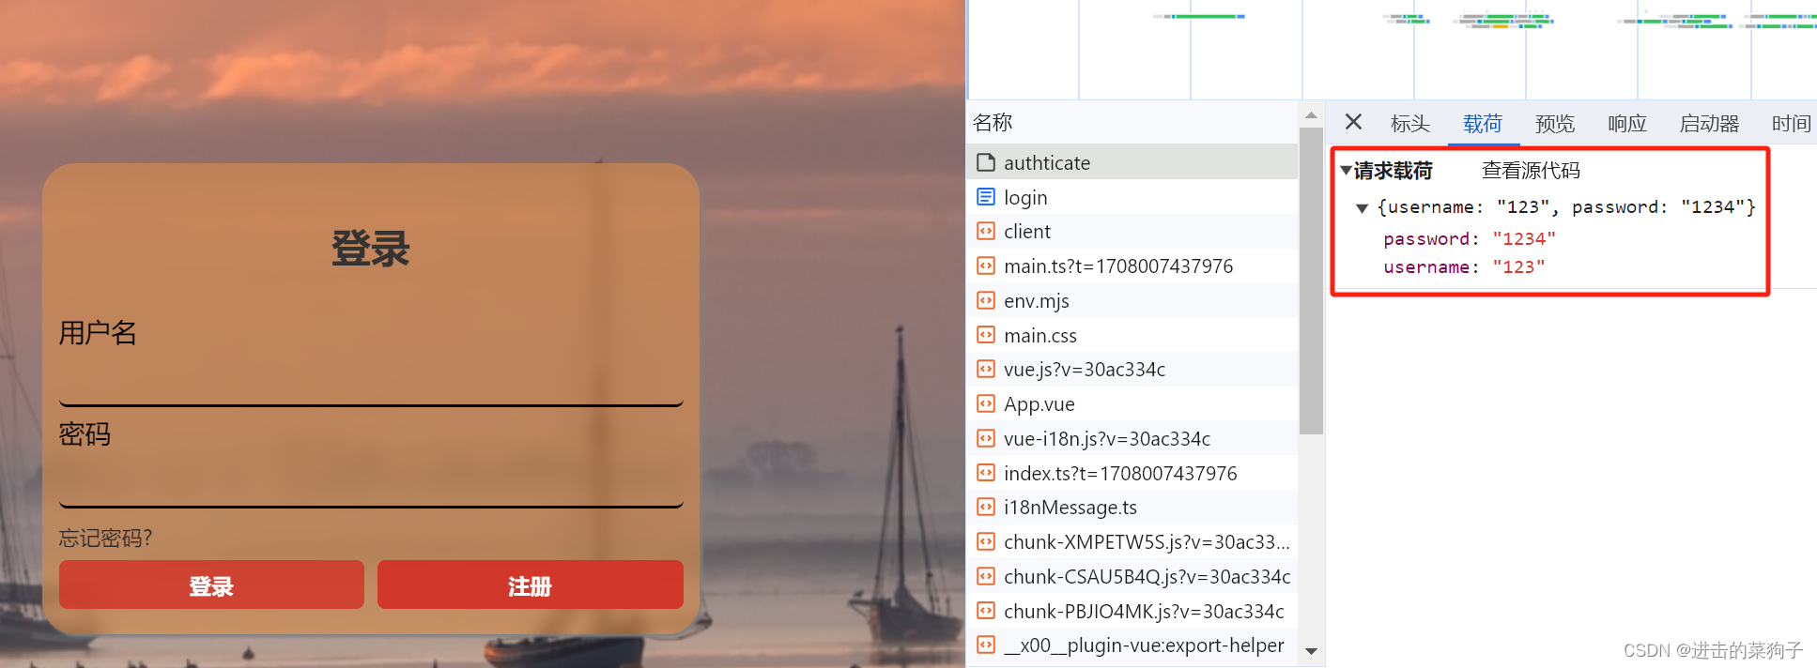This screenshot has height=668, width=1817.
Task: Click the script icon beside client
Action: point(985,231)
